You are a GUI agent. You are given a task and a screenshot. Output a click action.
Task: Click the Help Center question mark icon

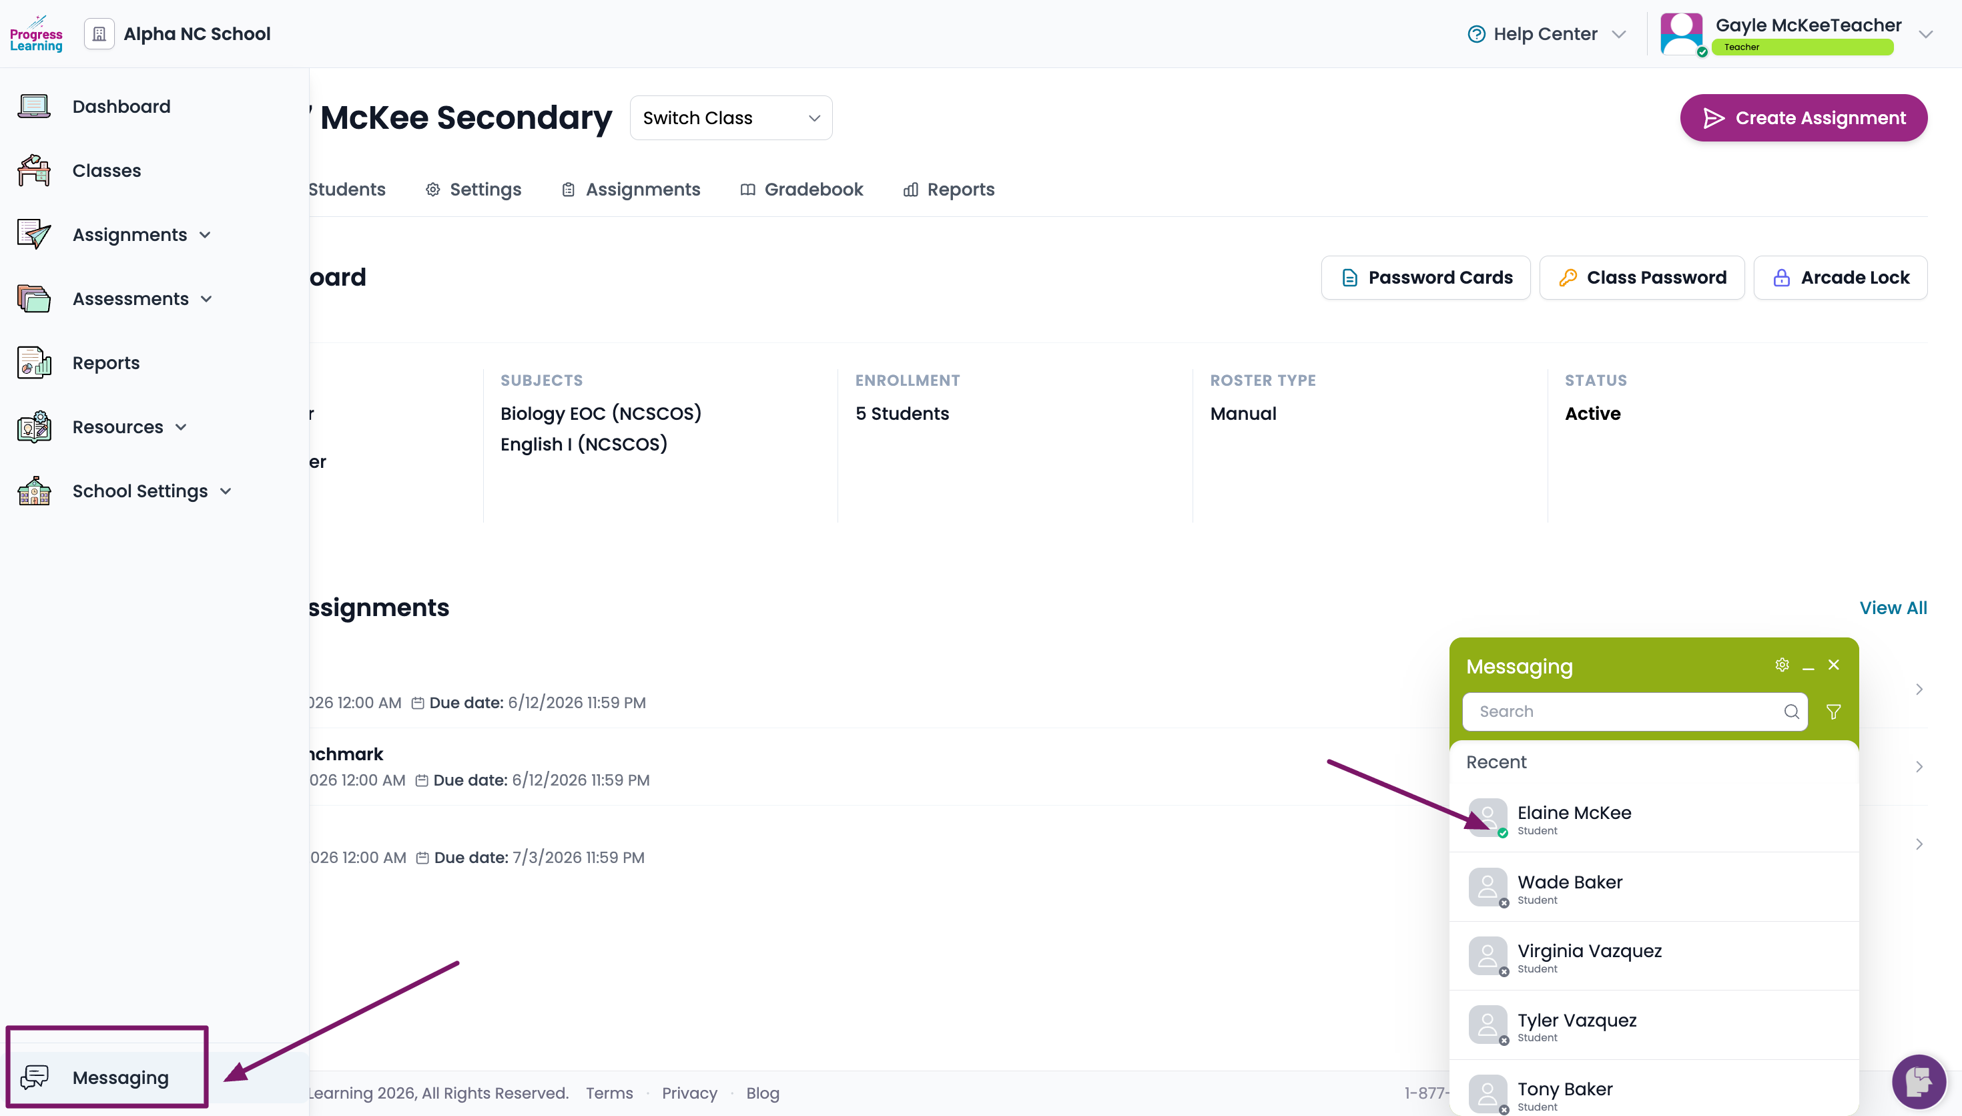click(x=1476, y=34)
